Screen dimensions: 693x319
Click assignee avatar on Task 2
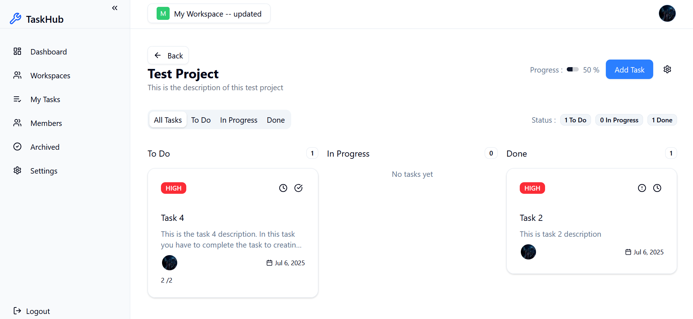528,252
